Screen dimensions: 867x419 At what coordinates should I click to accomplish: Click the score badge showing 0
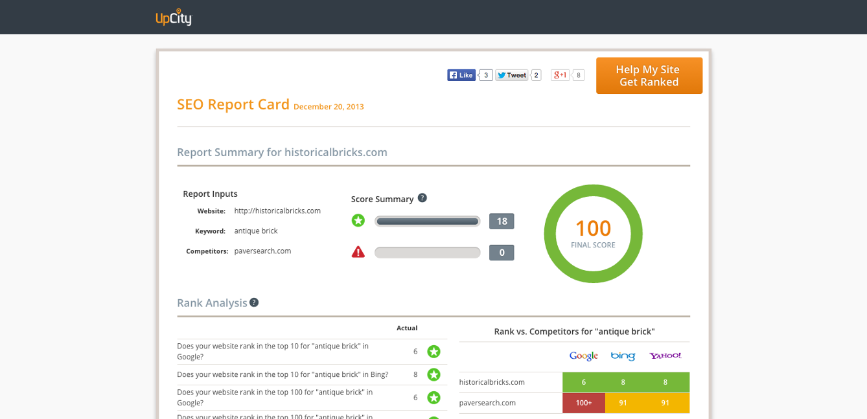pyautogui.click(x=502, y=253)
